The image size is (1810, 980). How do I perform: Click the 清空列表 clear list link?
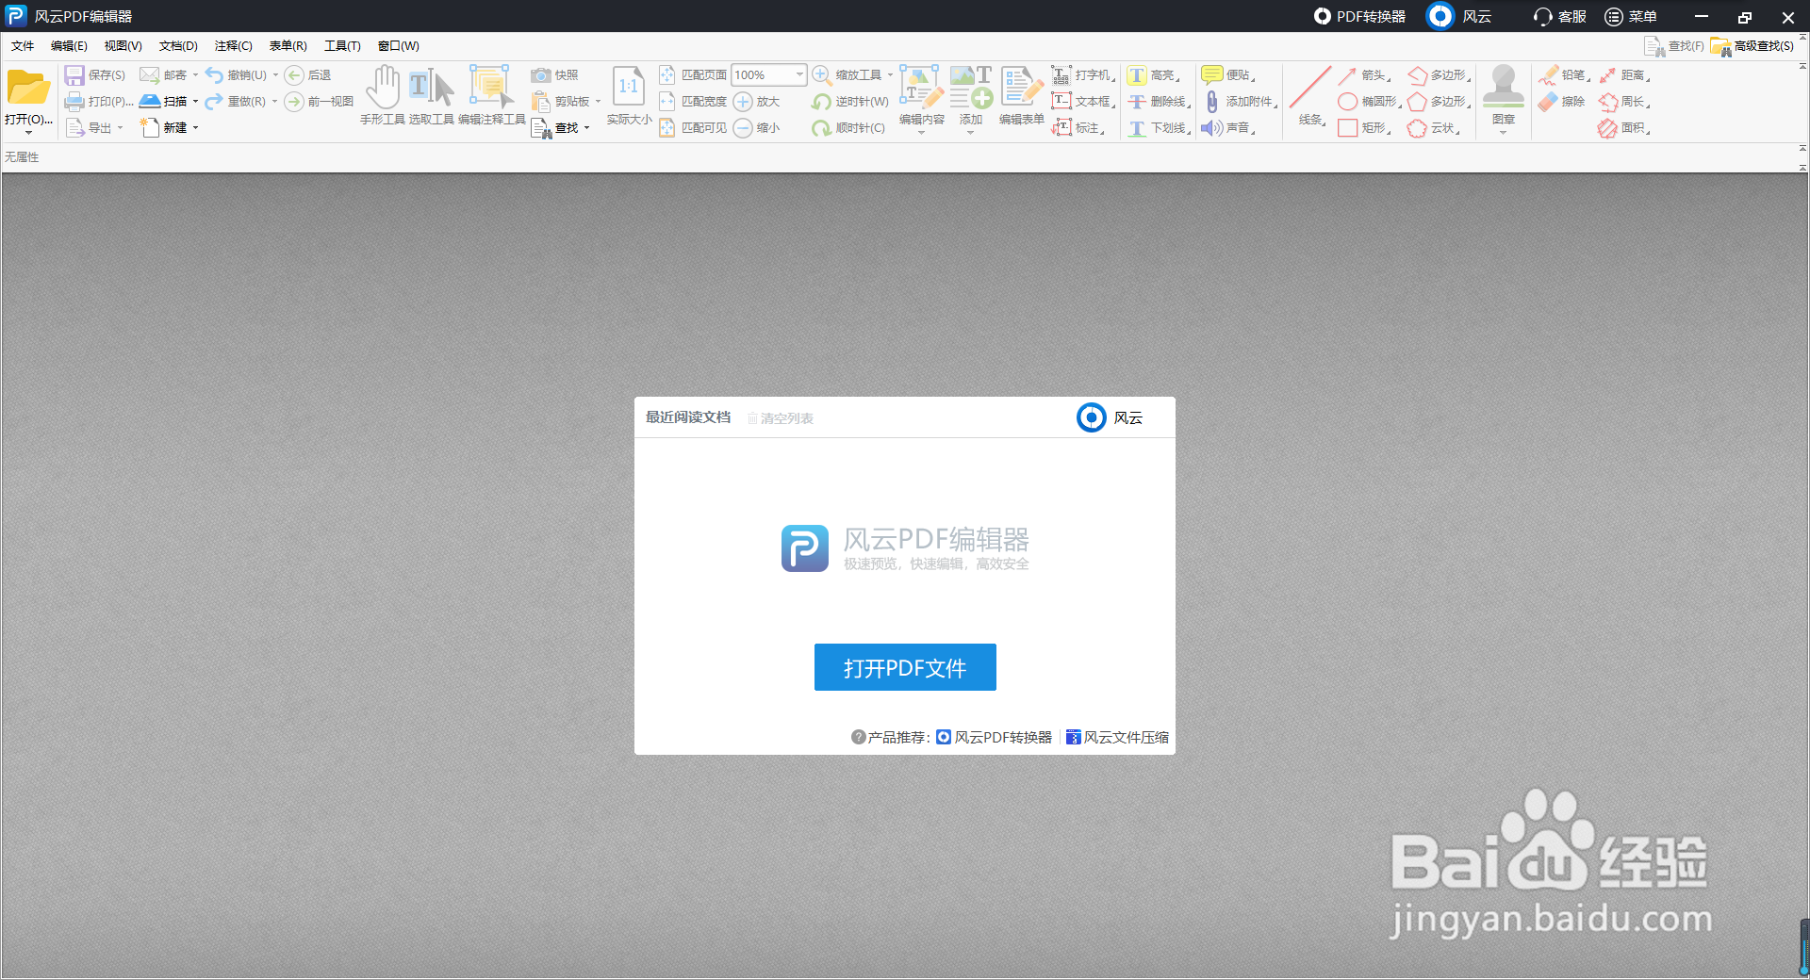(781, 418)
